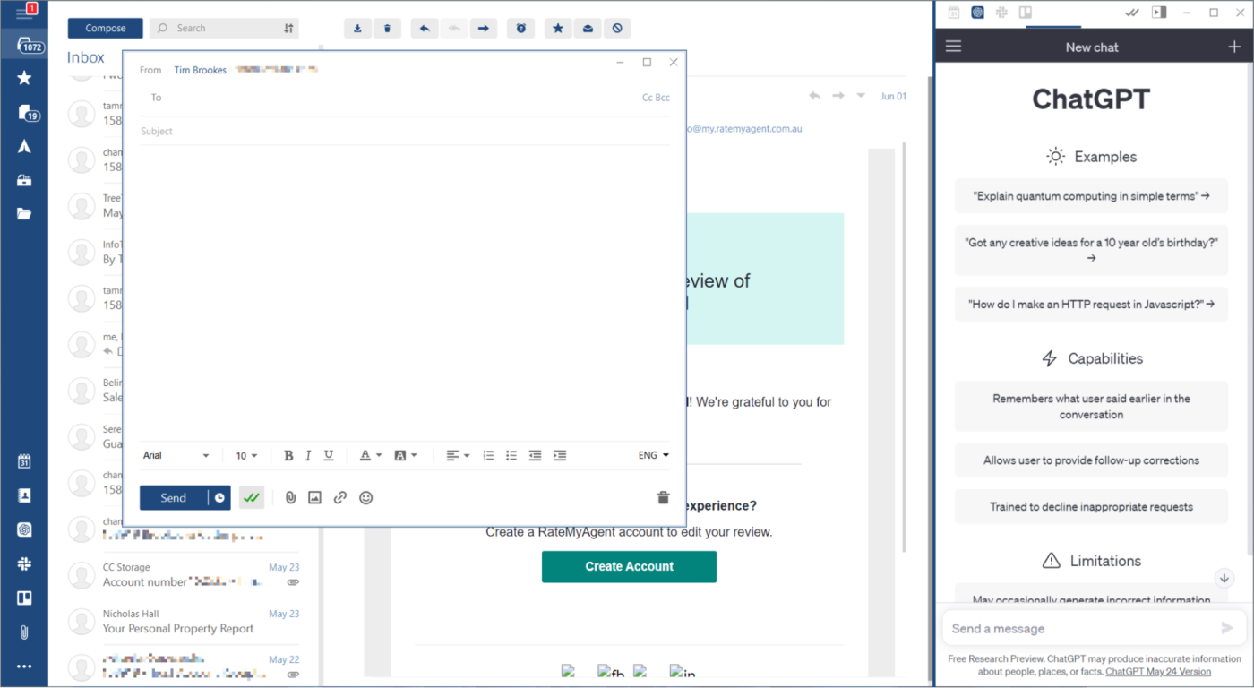Open the ChatGPT sidebar hamburger menu

point(953,47)
